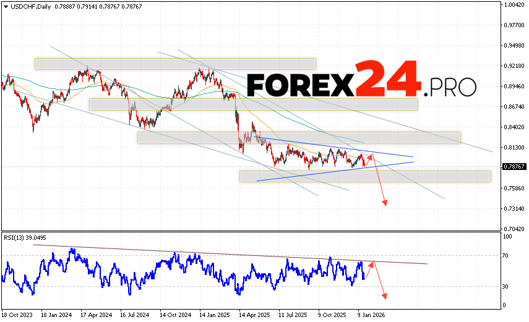The width and height of the screenshot is (529, 322).
Task: Click the small red upward arrow in RSI panel
Action: (x=372, y=264)
